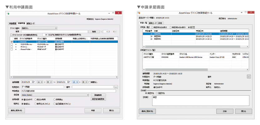Click the 検索 text input field
The image size is (260, 125).
[54, 32]
